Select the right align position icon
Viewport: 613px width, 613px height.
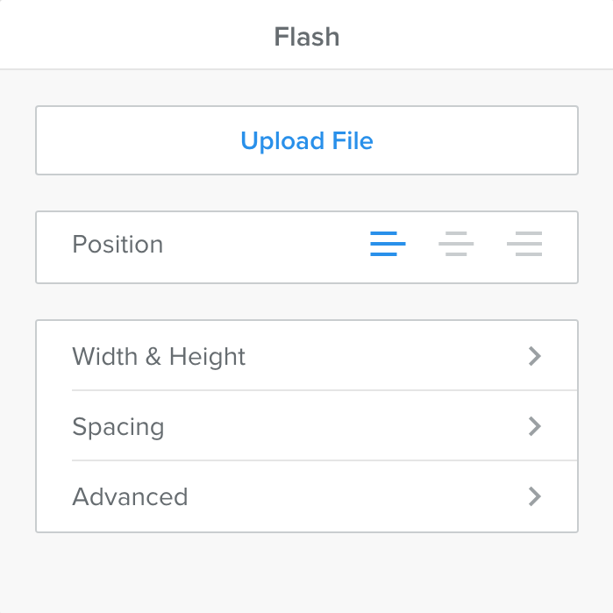click(524, 243)
